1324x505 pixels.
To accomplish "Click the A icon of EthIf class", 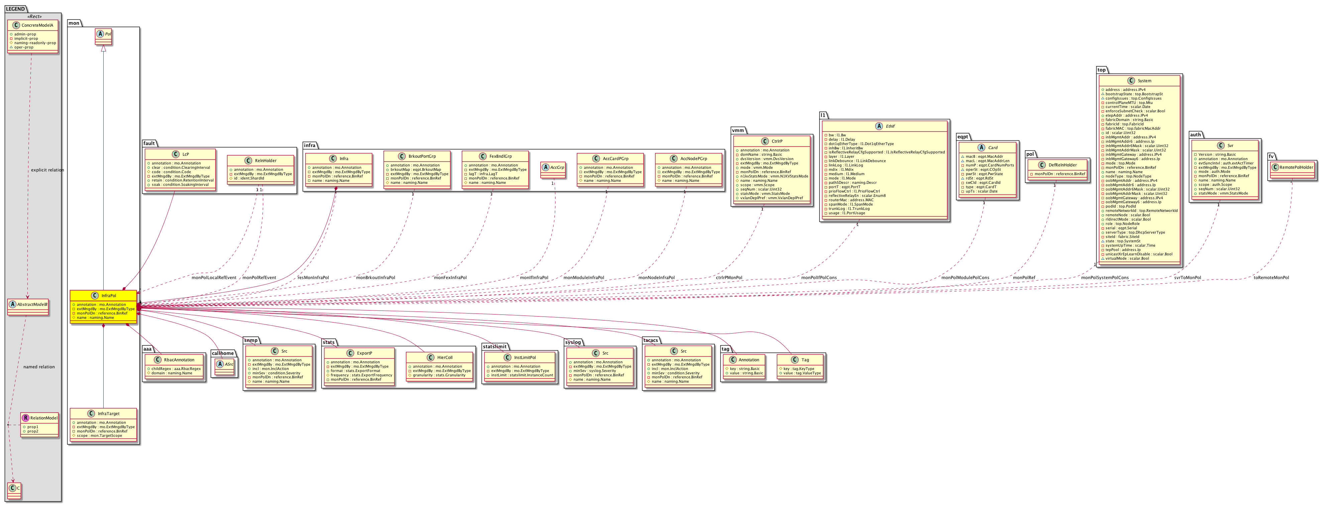I will click(x=880, y=126).
